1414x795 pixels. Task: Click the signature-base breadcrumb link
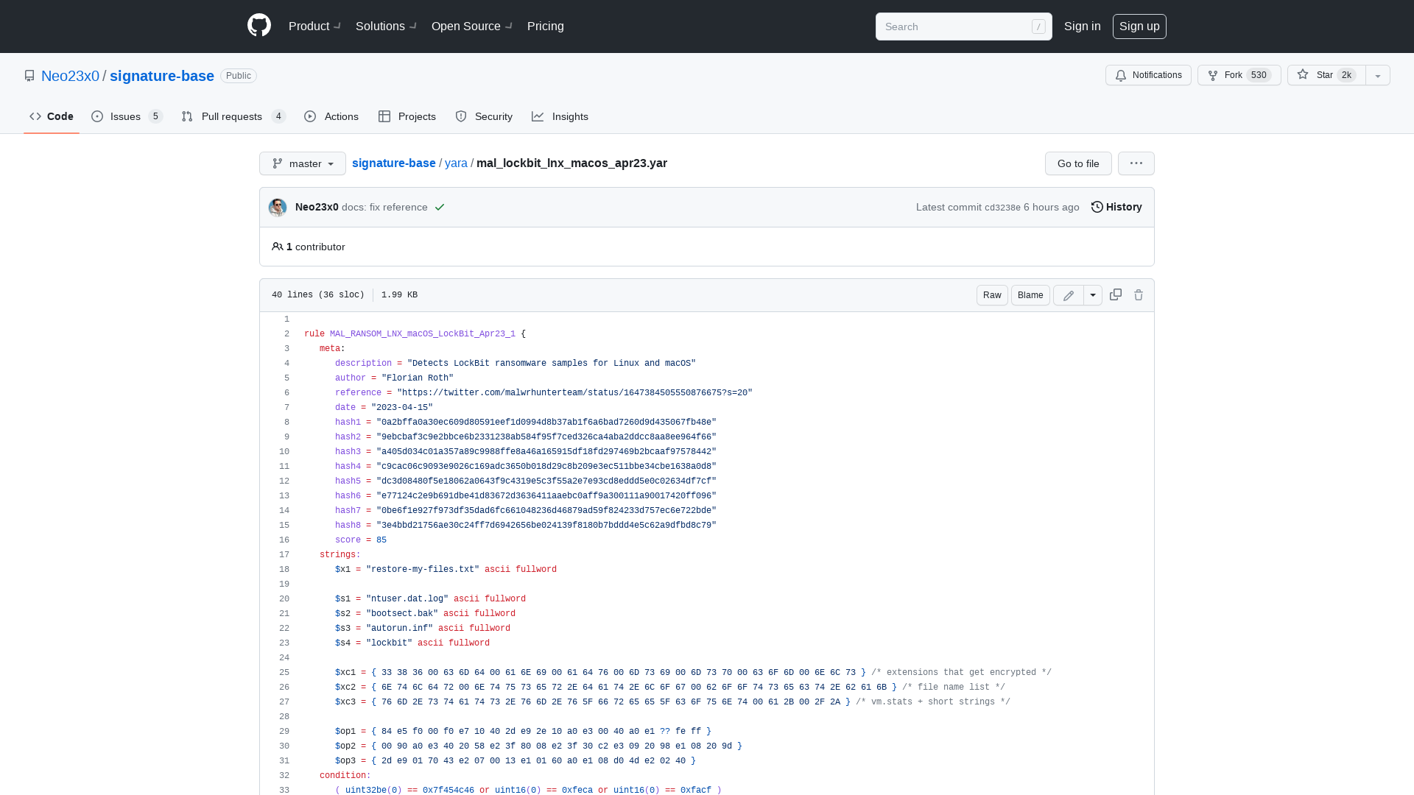point(393,162)
